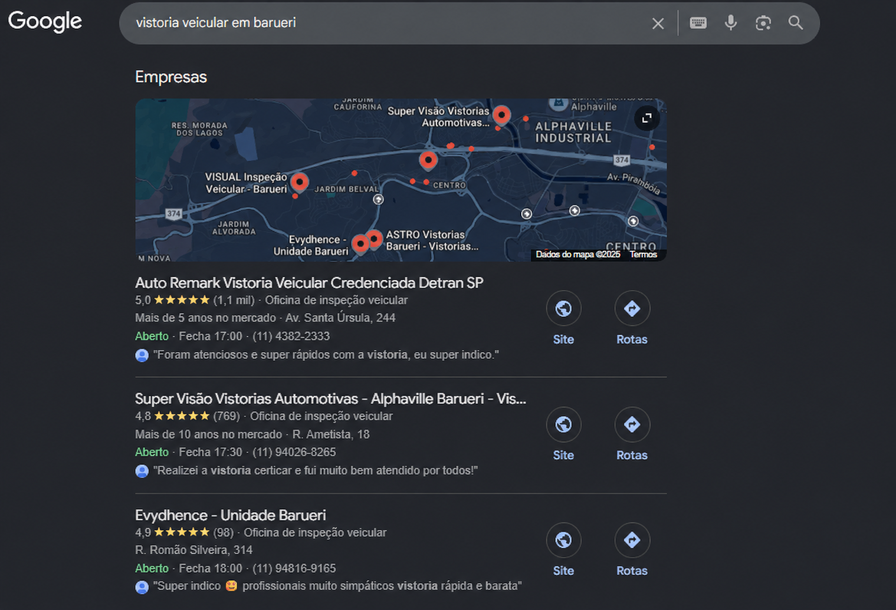Open the Site globe icon for Evydhence
The image size is (896, 610).
(x=563, y=540)
